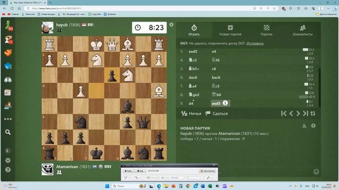Switch to the Играть tab
The height and width of the screenshot is (190, 339).
coord(194,31)
